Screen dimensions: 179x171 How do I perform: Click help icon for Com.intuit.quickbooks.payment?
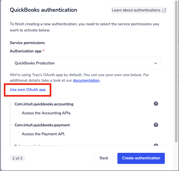point(156,125)
